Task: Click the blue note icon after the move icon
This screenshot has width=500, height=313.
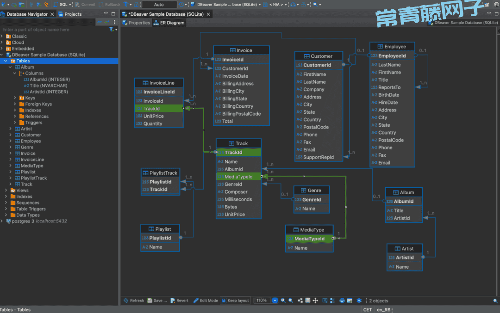Action: [325, 301]
